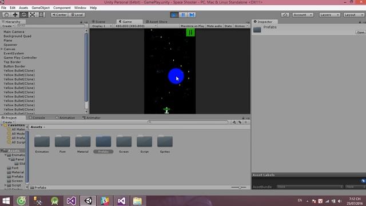Toggle Gizmos in Game view
This screenshot has height=206, width=366.
point(241,26)
